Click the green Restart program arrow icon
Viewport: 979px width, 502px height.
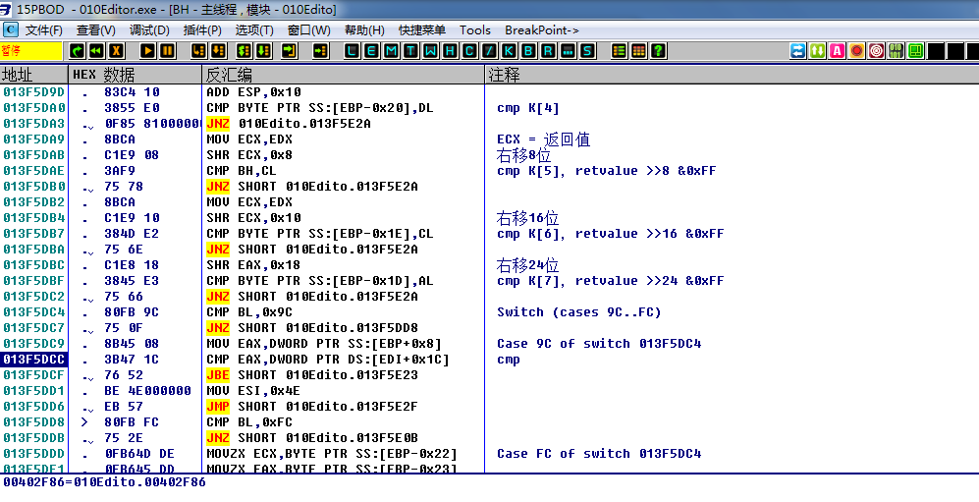(x=78, y=51)
